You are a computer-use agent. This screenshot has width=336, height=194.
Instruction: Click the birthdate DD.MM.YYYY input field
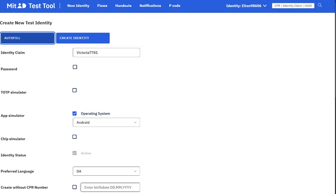coord(110,187)
